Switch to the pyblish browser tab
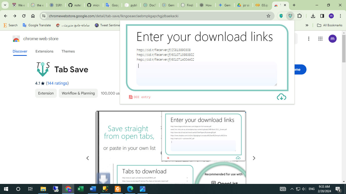Screen dimensions: 346x194 click(131, 5)
